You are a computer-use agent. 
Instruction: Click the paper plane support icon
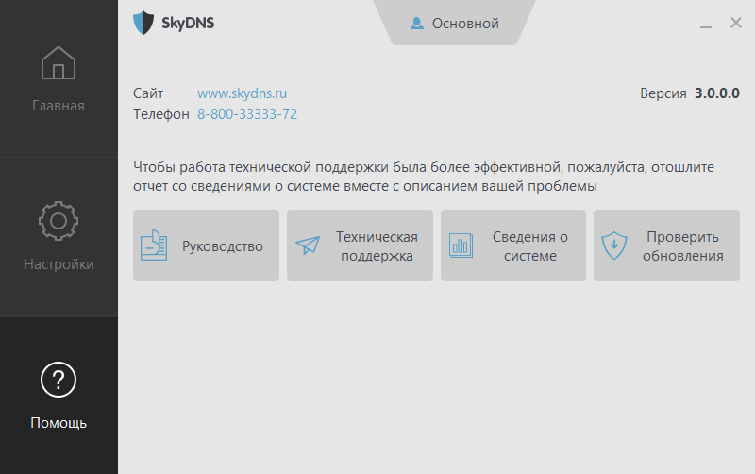pos(308,245)
